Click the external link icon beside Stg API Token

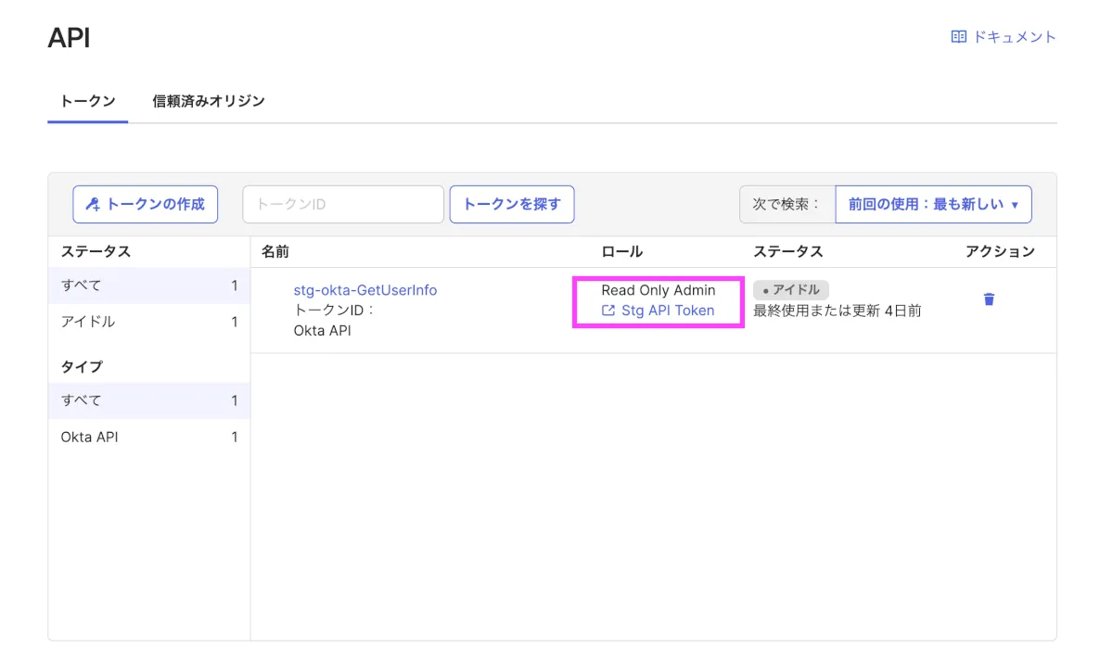pyautogui.click(x=608, y=311)
